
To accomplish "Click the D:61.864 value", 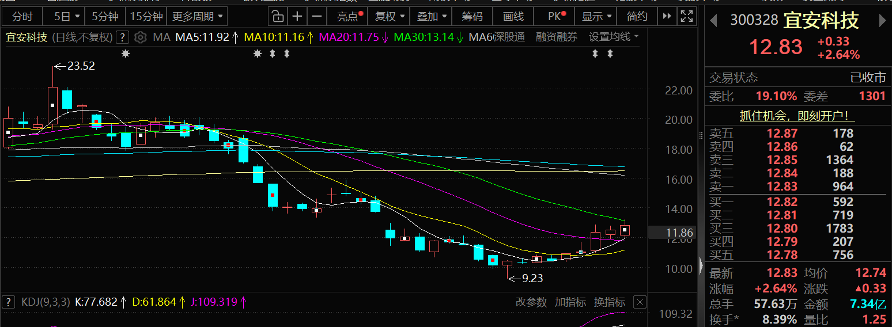I will 159,302.
